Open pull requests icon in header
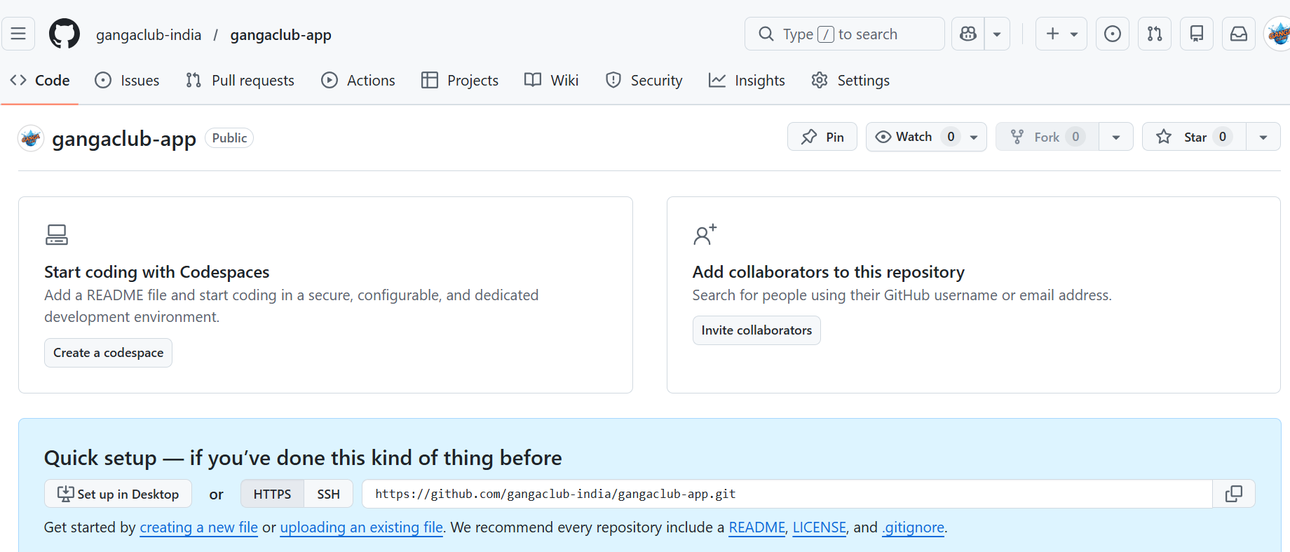The image size is (1290, 552). [1154, 34]
